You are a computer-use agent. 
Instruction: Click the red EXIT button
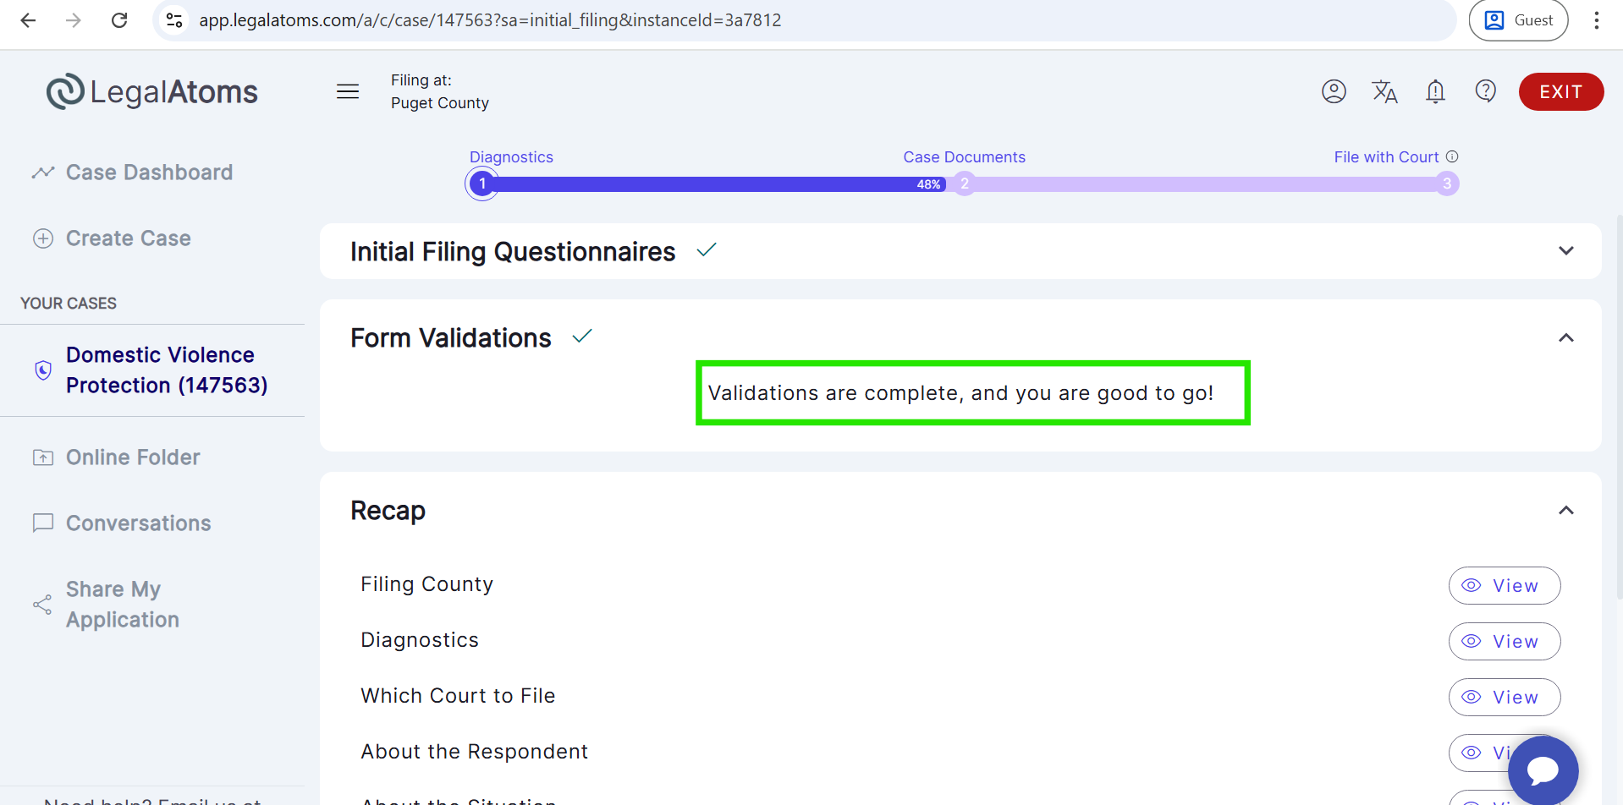1560,92
